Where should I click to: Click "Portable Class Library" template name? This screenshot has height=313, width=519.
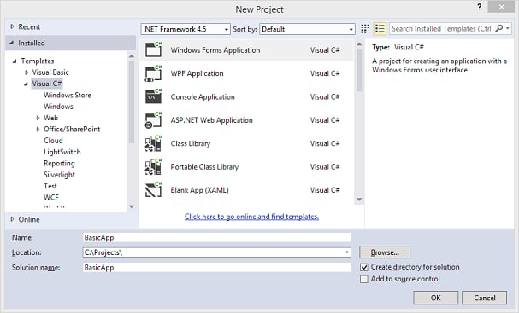[x=204, y=167]
